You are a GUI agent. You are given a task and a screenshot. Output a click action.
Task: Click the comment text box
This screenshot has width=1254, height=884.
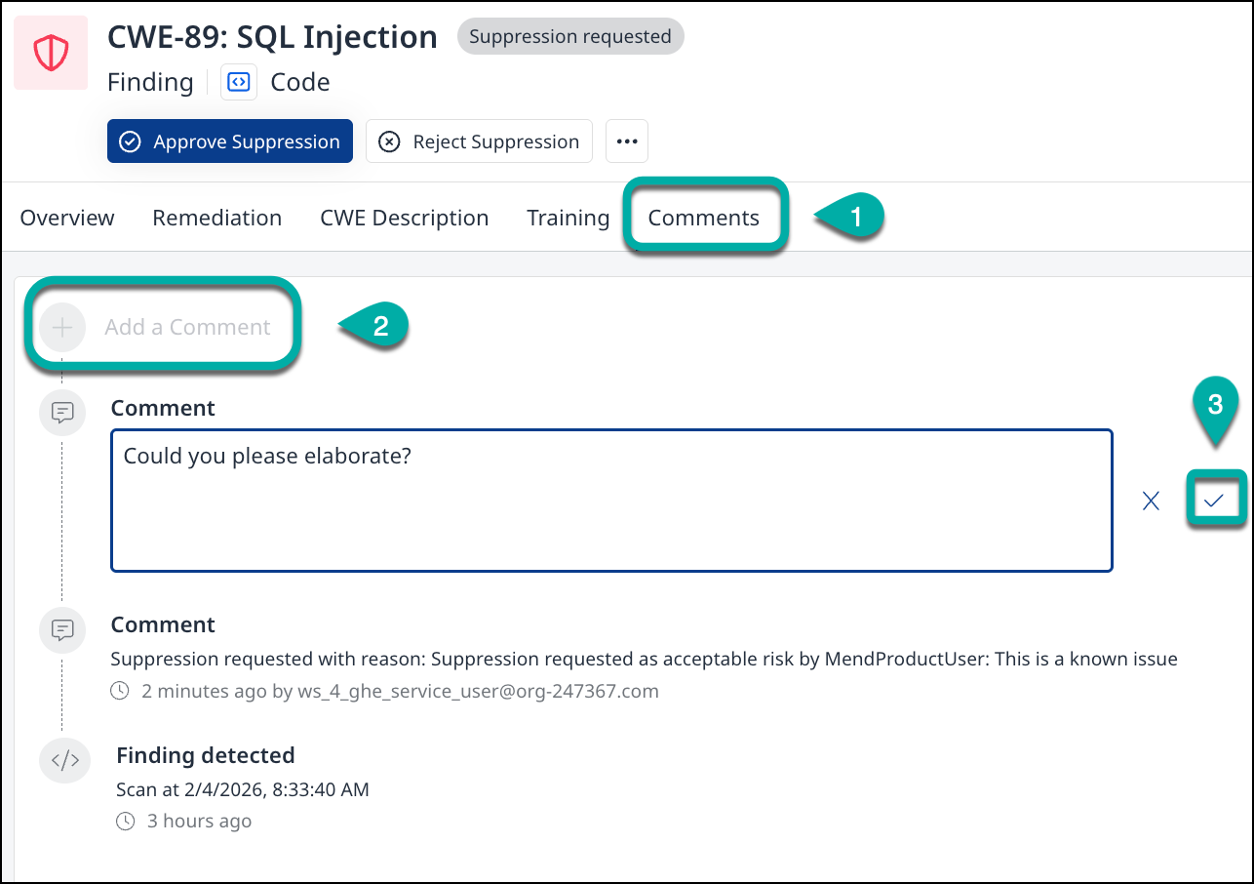coord(611,501)
